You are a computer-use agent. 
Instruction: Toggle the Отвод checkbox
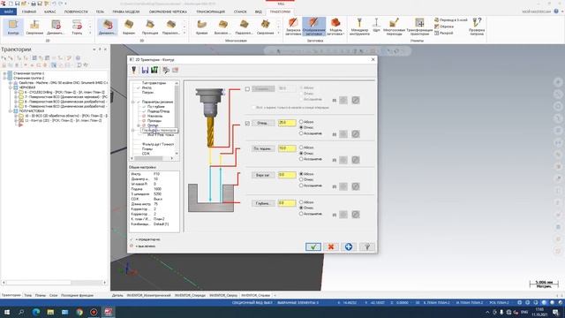[x=247, y=124]
